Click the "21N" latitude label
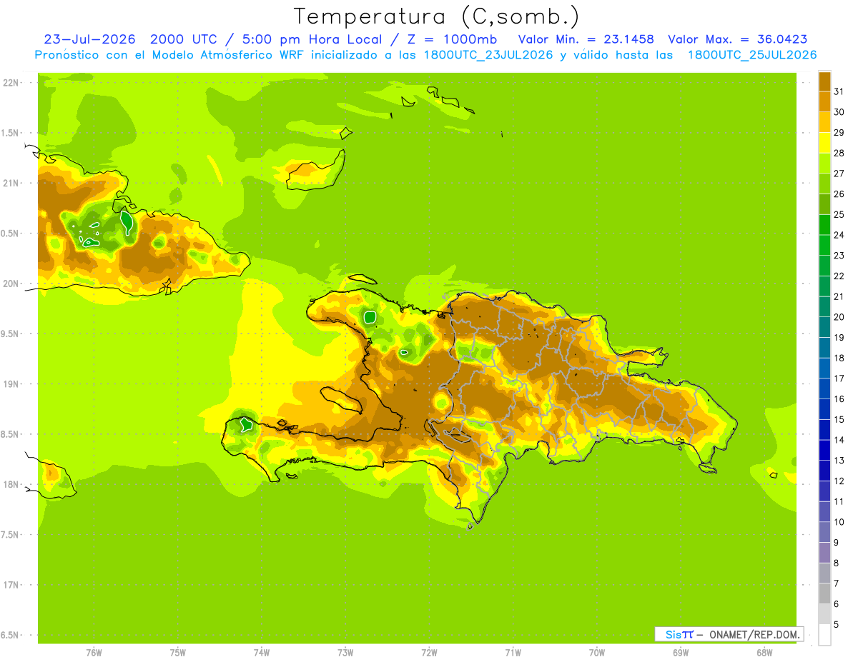Image resolution: width=858 pixels, height=662 pixels. 11,183
